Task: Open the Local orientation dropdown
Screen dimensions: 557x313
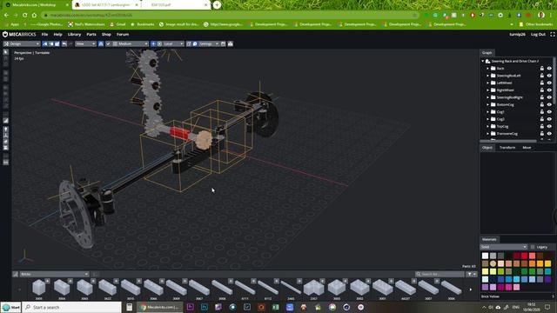Action: [173, 43]
